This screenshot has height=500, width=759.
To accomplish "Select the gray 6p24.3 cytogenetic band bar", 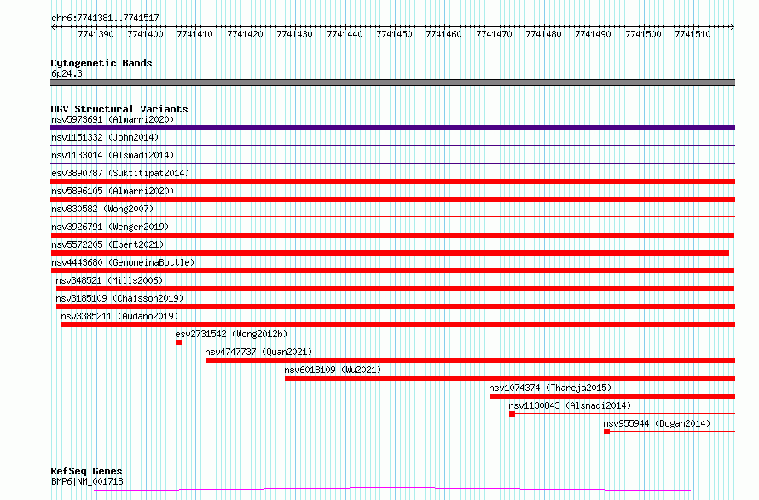I will coord(392,83).
